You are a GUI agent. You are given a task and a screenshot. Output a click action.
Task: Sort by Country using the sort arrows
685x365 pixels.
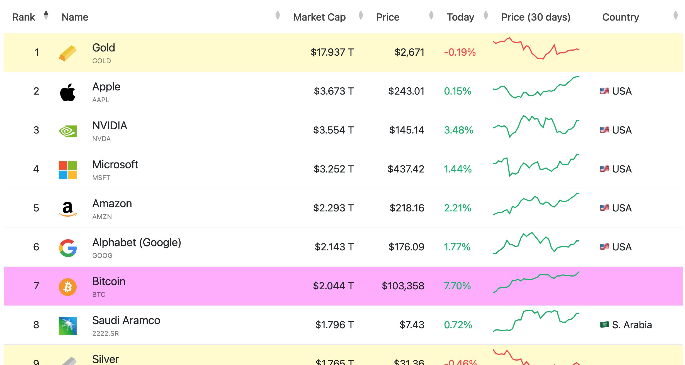tap(676, 15)
